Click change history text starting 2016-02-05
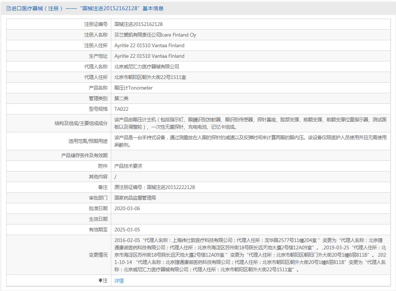The image size is (396, 291). click(250, 255)
